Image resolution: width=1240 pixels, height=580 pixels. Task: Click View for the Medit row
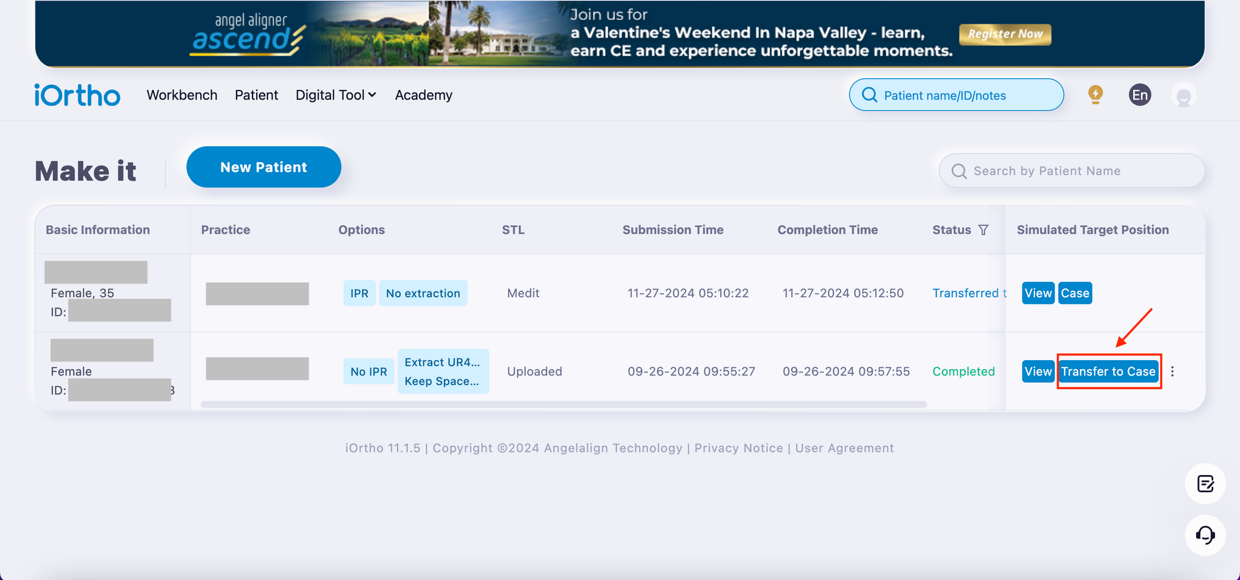[1038, 293]
